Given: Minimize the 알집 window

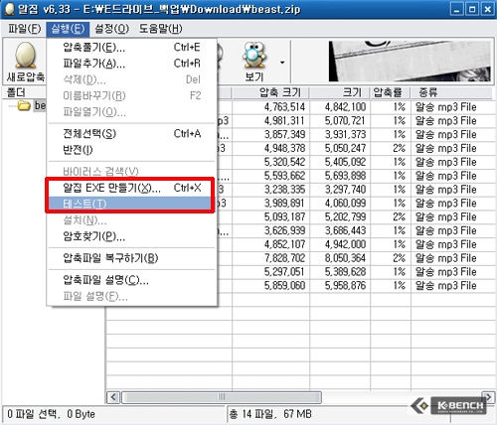Looking at the screenshot, I should tap(457, 9).
